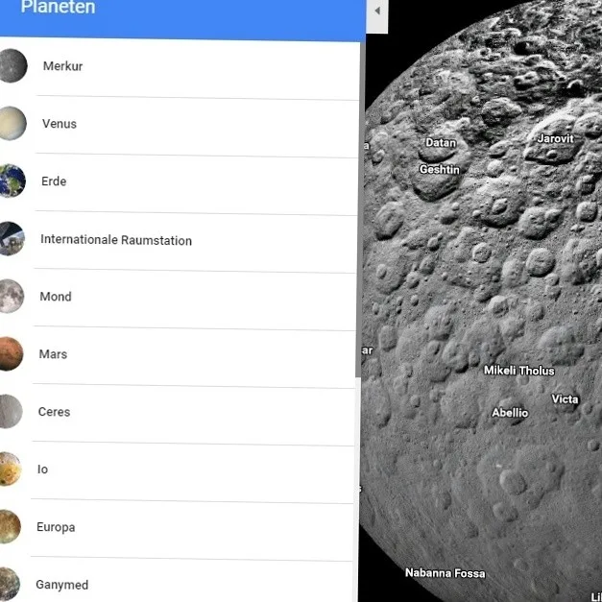Pick the Ceres thumbnail icon
This screenshot has width=602, height=602.
coord(11,411)
